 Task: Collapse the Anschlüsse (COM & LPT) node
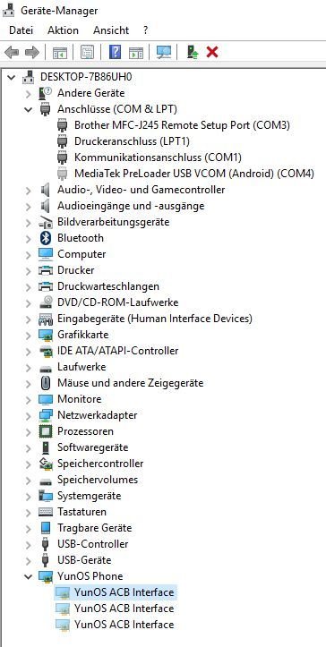pyautogui.click(x=28, y=109)
